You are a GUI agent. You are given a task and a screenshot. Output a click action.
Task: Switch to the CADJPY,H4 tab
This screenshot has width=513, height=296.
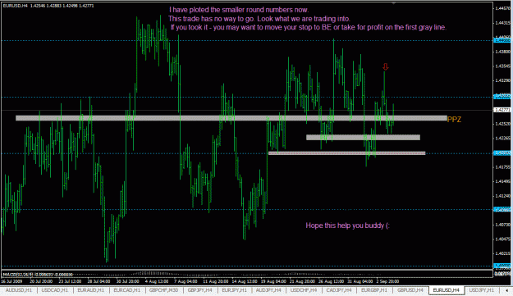[x=339, y=290]
